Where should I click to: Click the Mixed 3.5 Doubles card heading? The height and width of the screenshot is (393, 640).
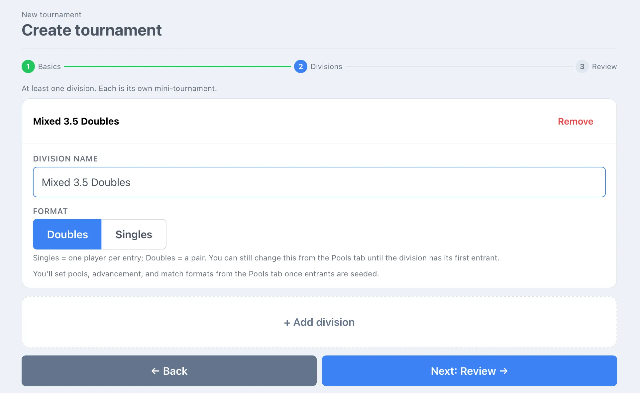76,121
